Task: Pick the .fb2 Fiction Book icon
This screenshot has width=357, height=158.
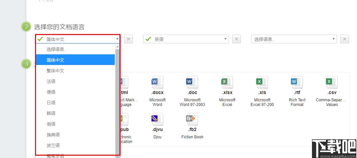Action: click(192, 119)
